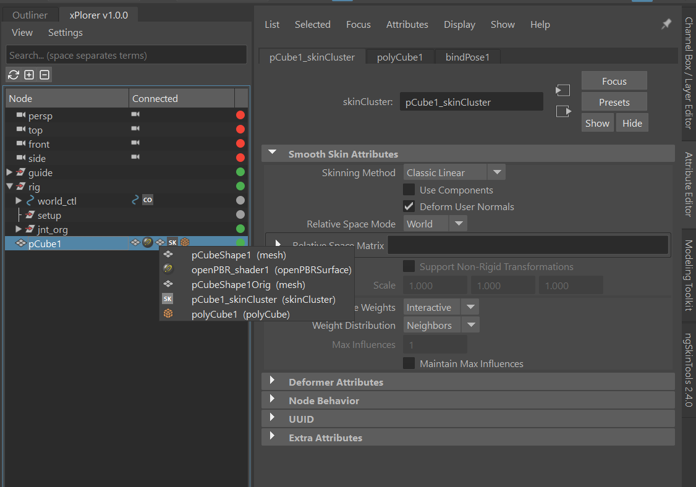Uncheck Deform User Normals

pyautogui.click(x=409, y=206)
